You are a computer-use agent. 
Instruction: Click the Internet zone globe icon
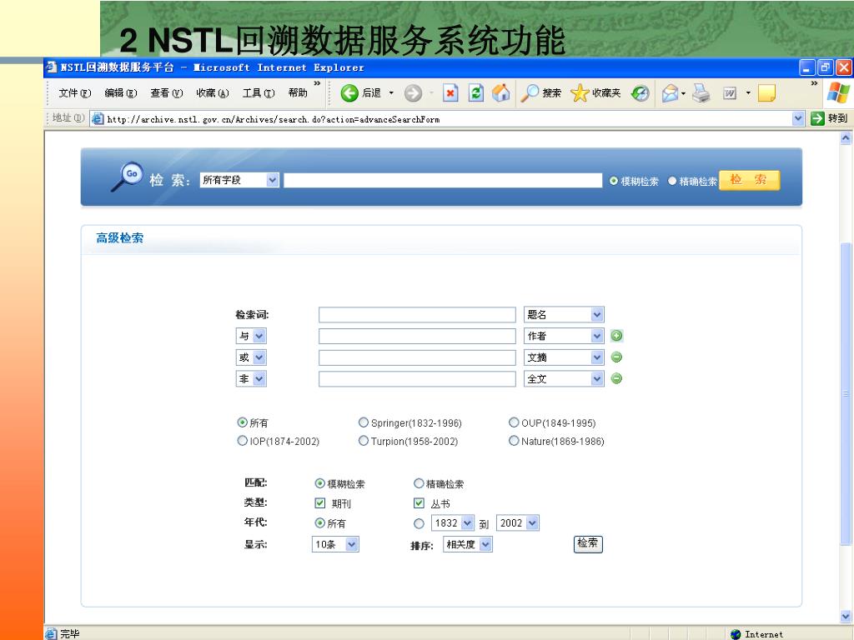[x=736, y=634]
